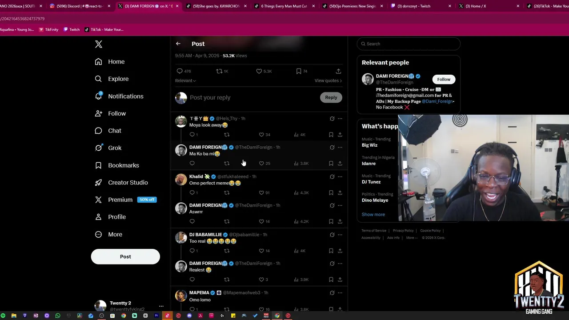Click the white Post button
569x320 pixels.
click(125, 256)
